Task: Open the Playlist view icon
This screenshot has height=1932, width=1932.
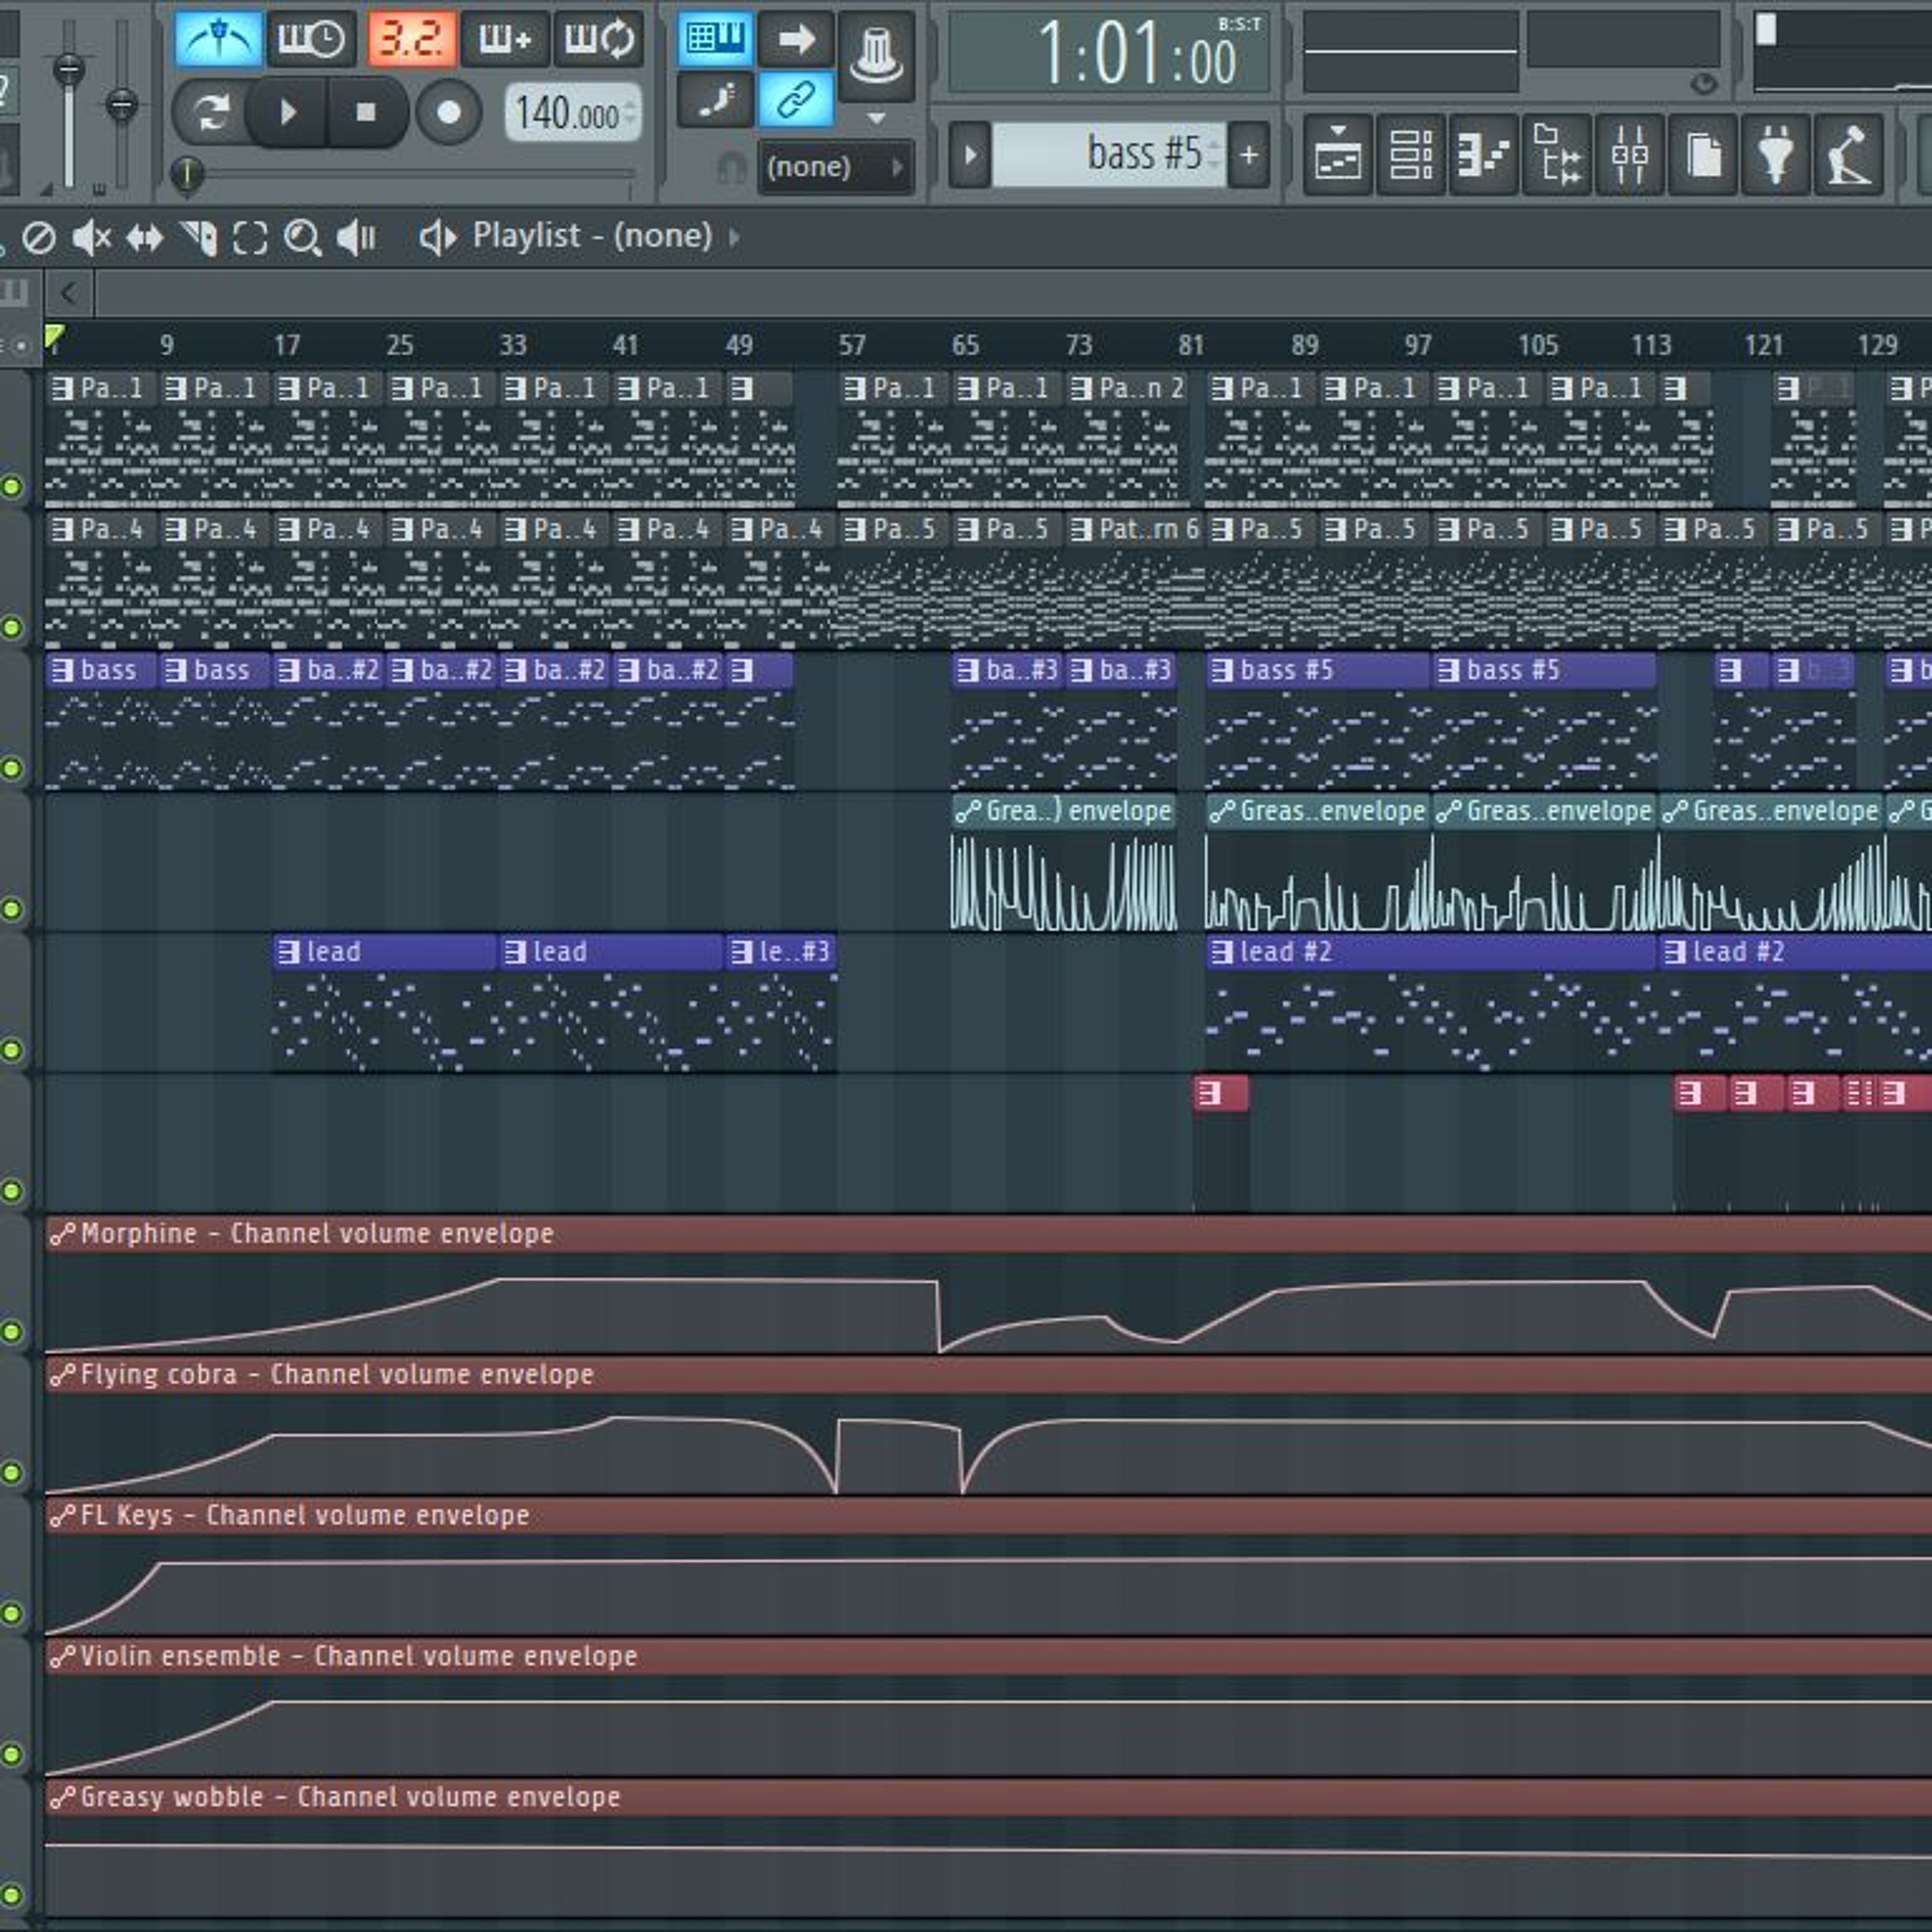Action: point(1337,155)
